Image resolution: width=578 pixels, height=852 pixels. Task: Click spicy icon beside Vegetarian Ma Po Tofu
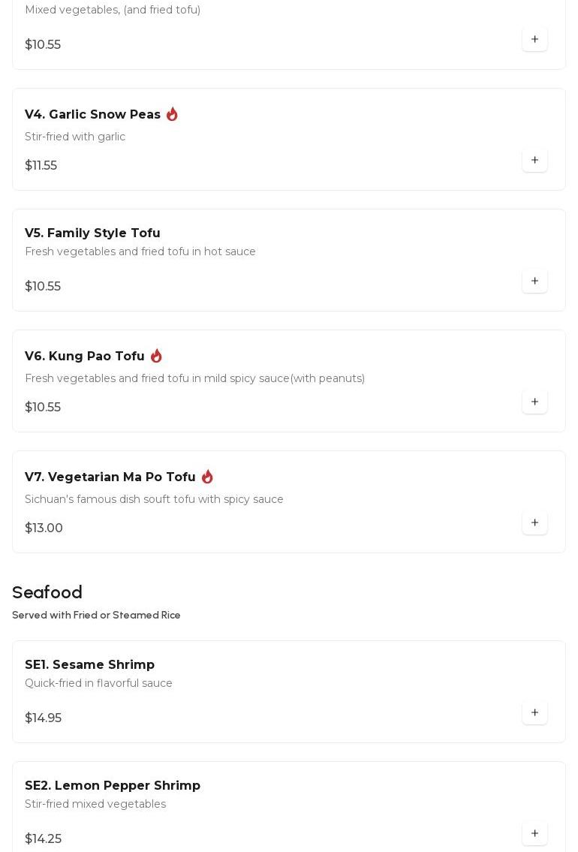tap(207, 477)
